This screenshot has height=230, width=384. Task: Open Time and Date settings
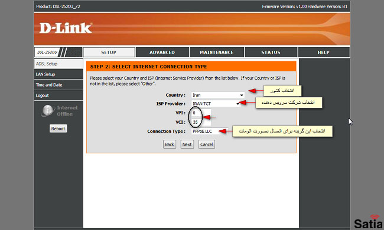click(x=58, y=85)
